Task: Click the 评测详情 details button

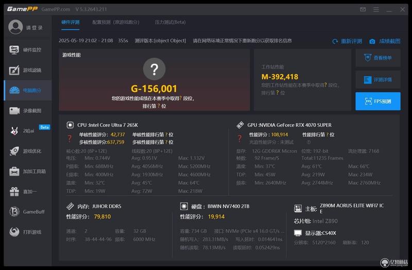Action: (378, 79)
